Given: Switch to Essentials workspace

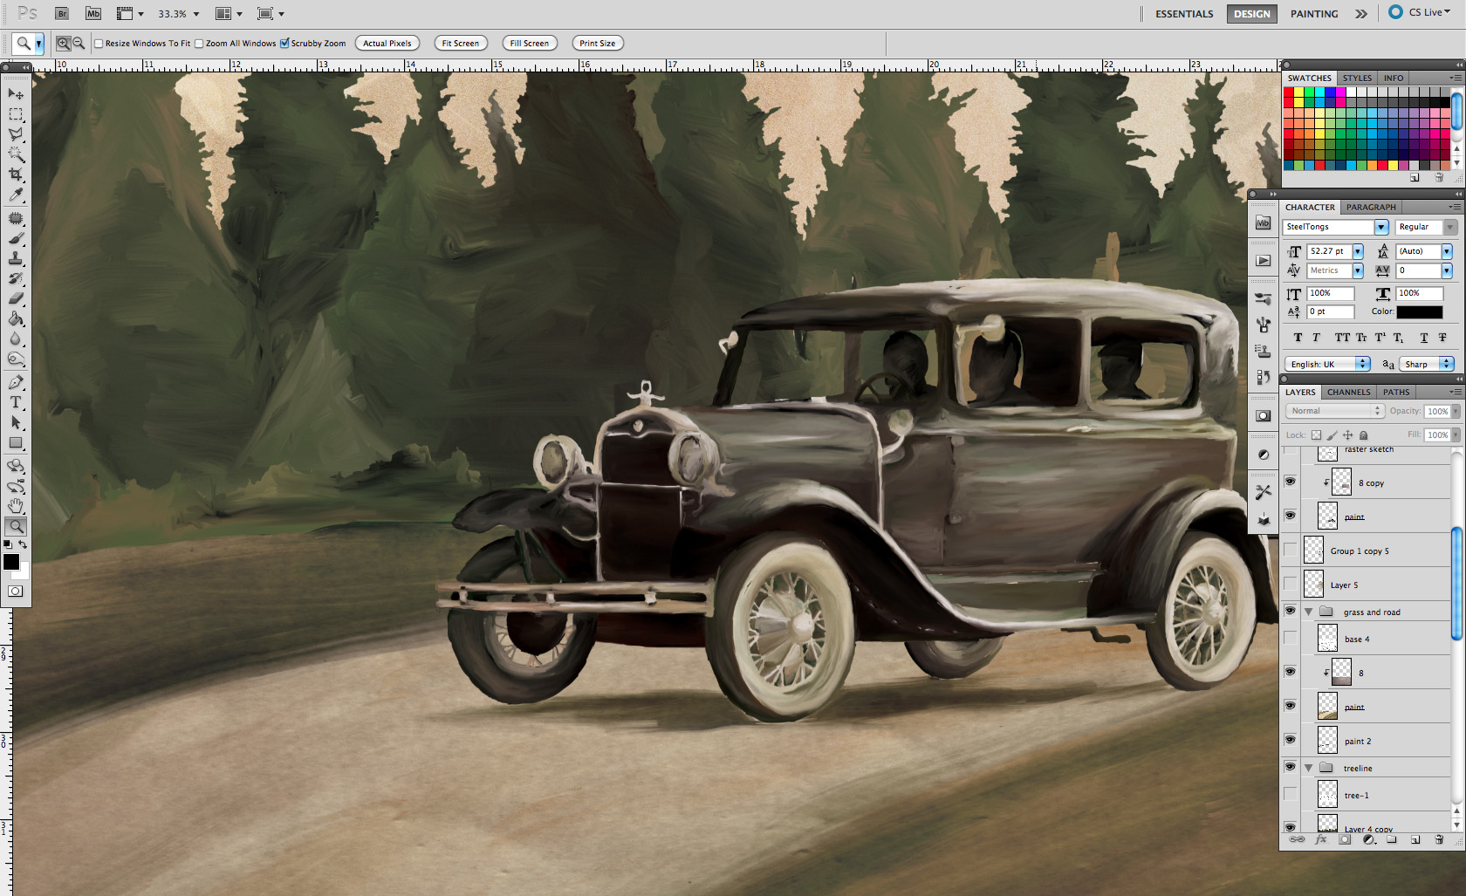Looking at the screenshot, I should [1184, 14].
